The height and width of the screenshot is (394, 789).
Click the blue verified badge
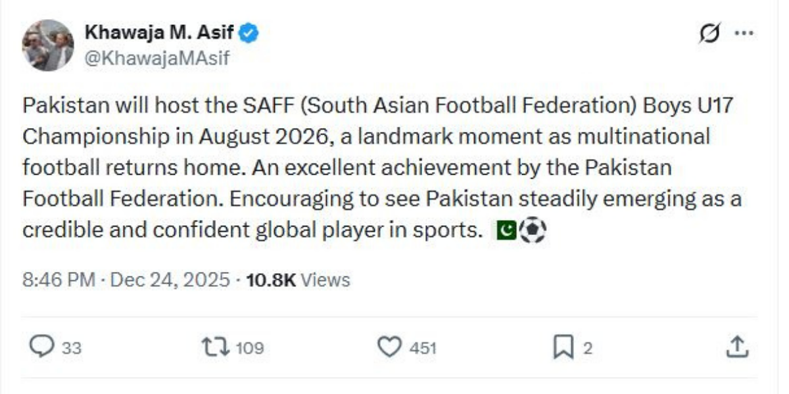[x=249, y=32]
